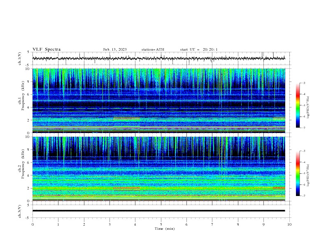This screenshot has height=252, width=326.
Task: Click the 'Time (min)' axis label
Action: tap(165, 229)
